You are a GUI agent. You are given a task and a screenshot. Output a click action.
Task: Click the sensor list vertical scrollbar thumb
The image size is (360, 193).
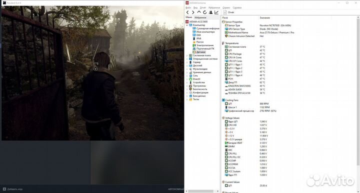point(358,92)
